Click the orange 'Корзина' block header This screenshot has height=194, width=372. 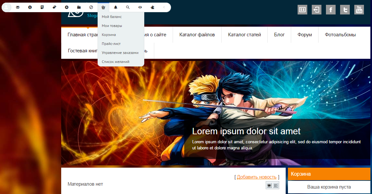pyautogui.click(x=329, y=174)
